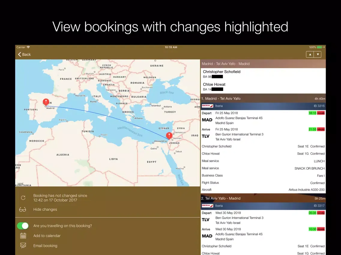Click the Flight Status row
The image size is (341, 255).
(x=263, y=183)
